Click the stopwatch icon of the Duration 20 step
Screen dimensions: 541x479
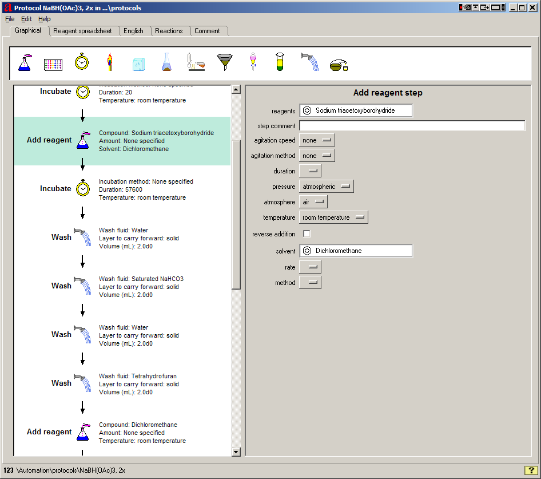[83, 92]
